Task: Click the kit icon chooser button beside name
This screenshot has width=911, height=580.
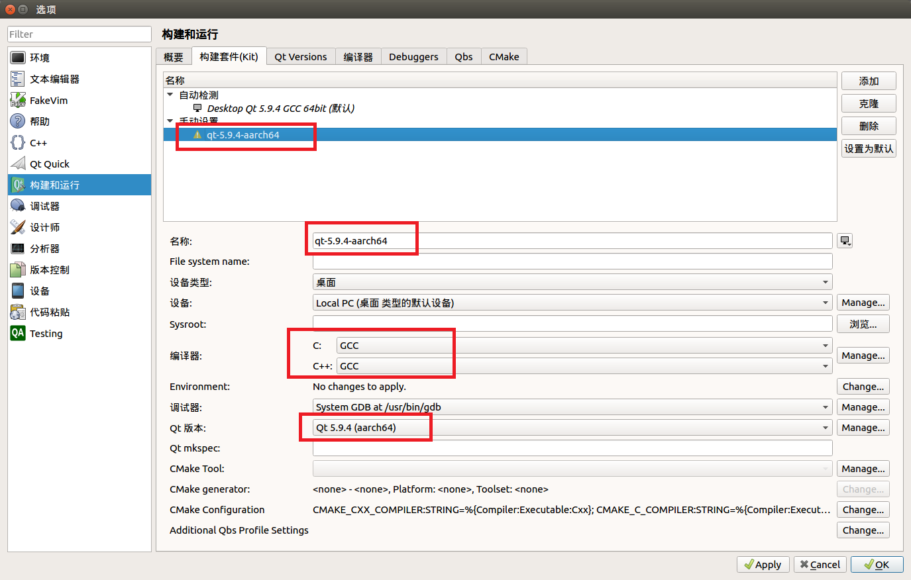Action: pyautogui.click(x=845, y=241)
